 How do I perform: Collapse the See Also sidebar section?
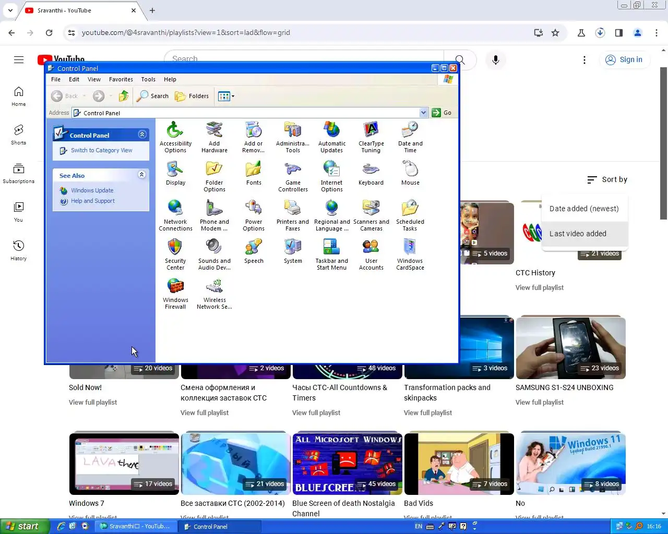(x=141, y=175)
